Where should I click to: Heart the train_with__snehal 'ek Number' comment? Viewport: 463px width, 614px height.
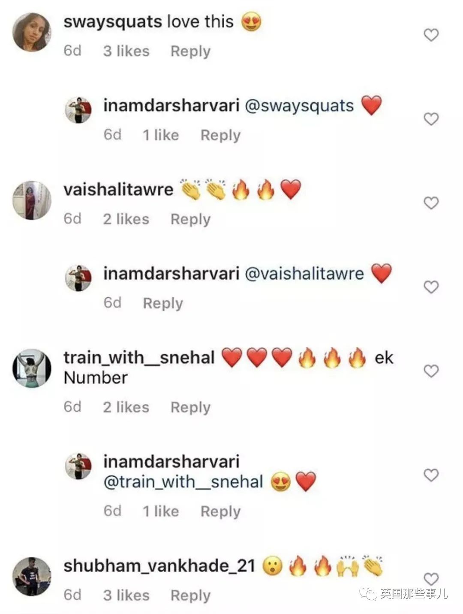click(x=431, y=371)
